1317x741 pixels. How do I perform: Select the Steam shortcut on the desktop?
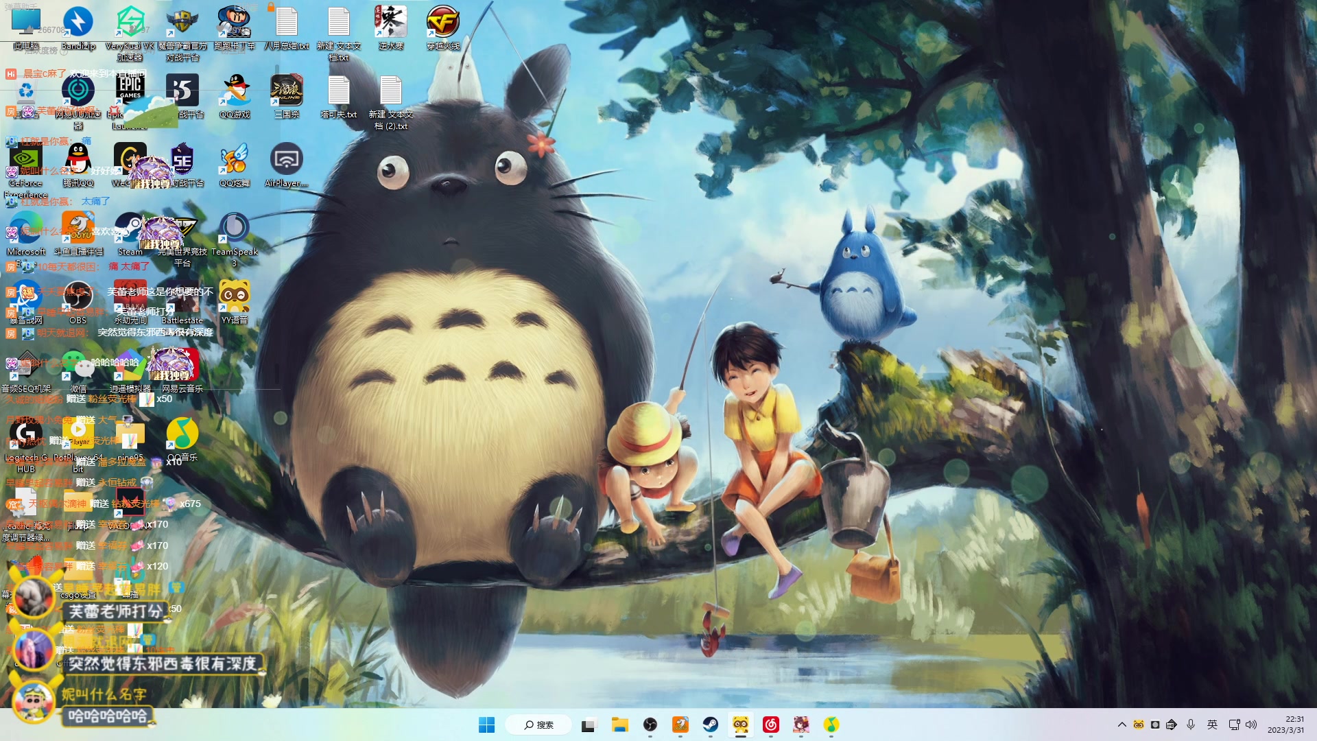pyautogui.click(x=130, y=233)
